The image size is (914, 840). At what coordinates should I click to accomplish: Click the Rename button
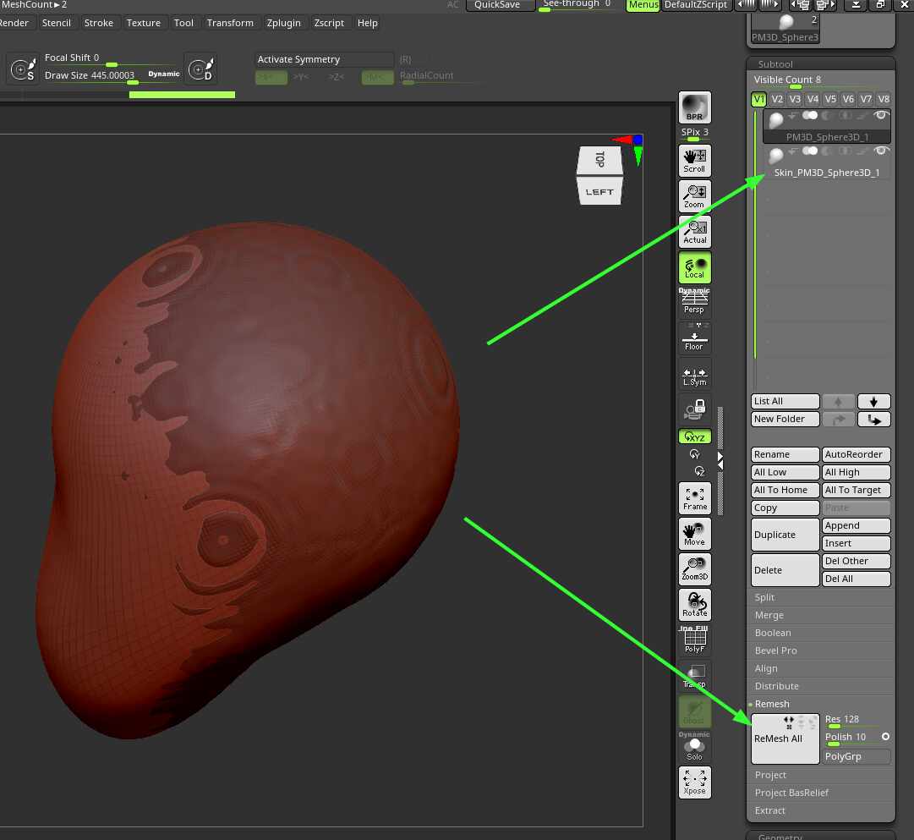pos(785,454)
